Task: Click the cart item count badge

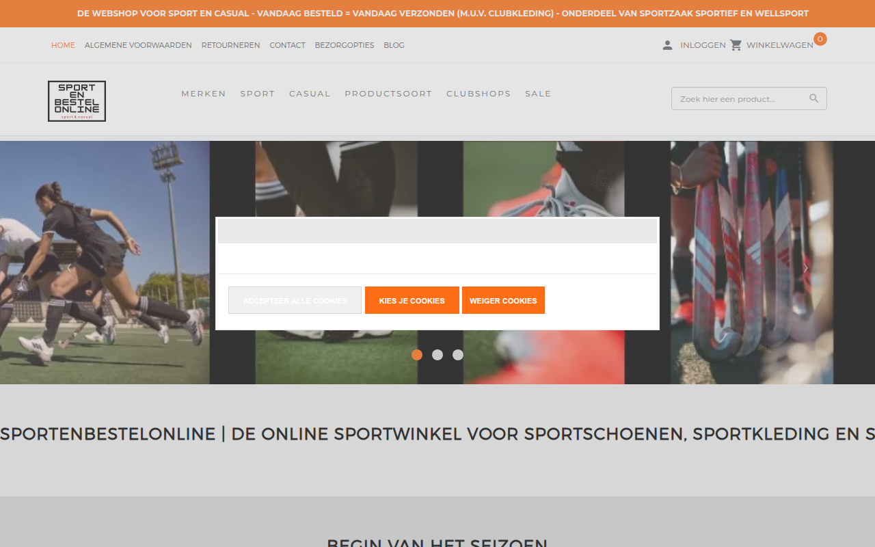Action: pyautogui.click(x=820, y=39)
